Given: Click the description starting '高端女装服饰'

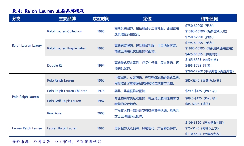Looking at the screenshot, I should [x=147, y=31].
